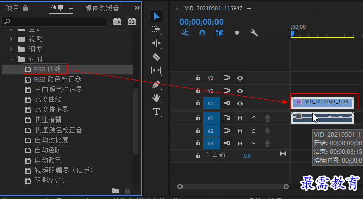This screenshot has height=199, width=363.
Task: Toggle sync lock on V1 track
Action: click(227, 103)
